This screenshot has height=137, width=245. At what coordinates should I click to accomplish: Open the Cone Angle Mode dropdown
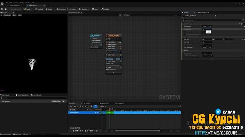pos(207,47)
